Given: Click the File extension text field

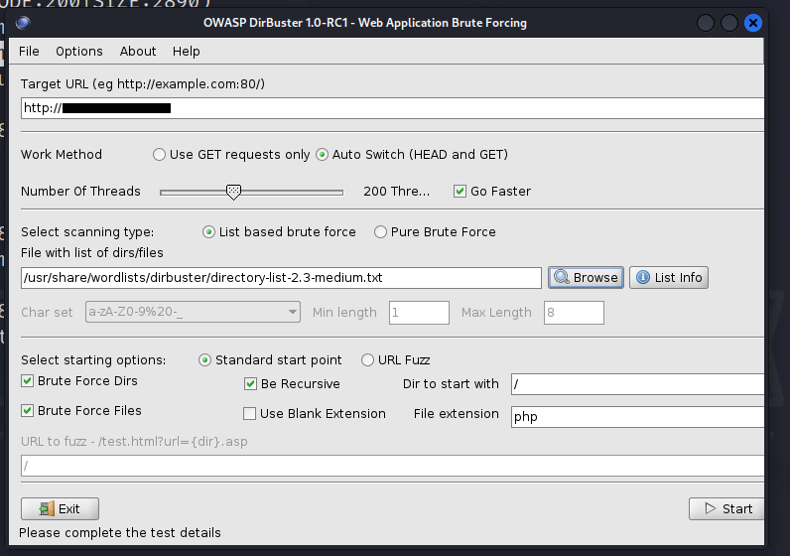Looking at the screenshot, I should pos(635,417).
